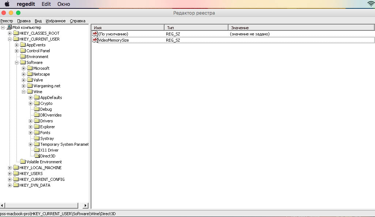This screenshot has height=217, width=375.
Task: Open the Правка menu
Action: tap(24, 21)
